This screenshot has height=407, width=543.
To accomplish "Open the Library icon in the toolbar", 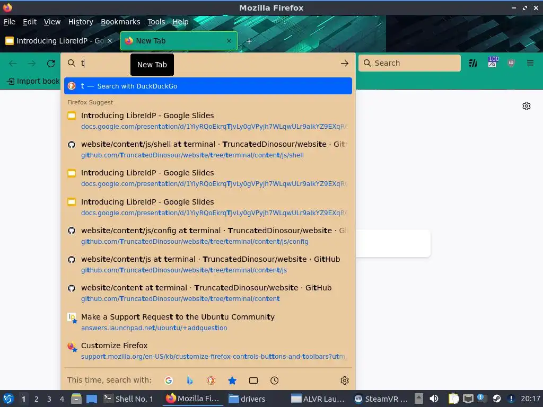I will click(472, 63).
